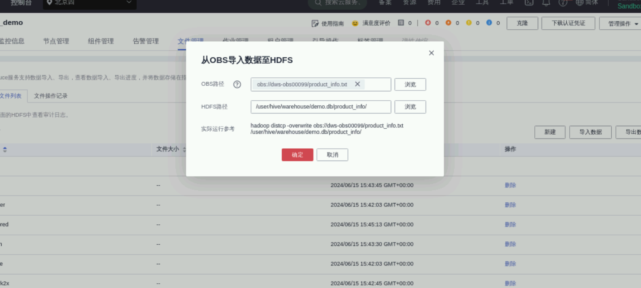Sort by the name column arrows
Screen dimensions: 641x288
coord(5,150)
